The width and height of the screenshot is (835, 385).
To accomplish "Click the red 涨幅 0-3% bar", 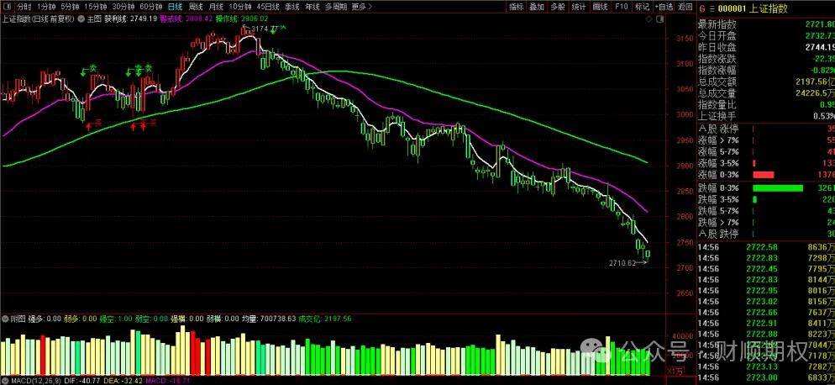I will click(x=763, y=175).
